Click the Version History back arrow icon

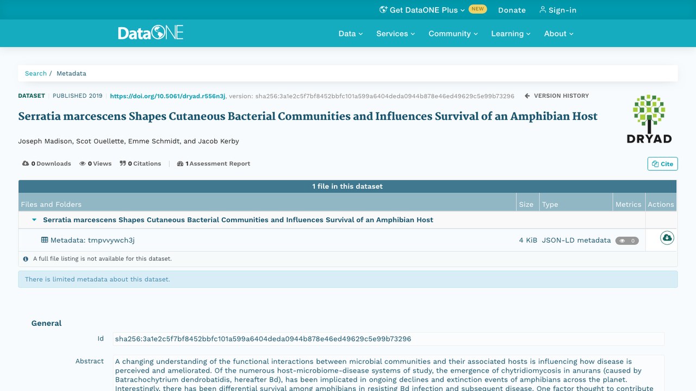pyautogui.click(x=527, y=96)
